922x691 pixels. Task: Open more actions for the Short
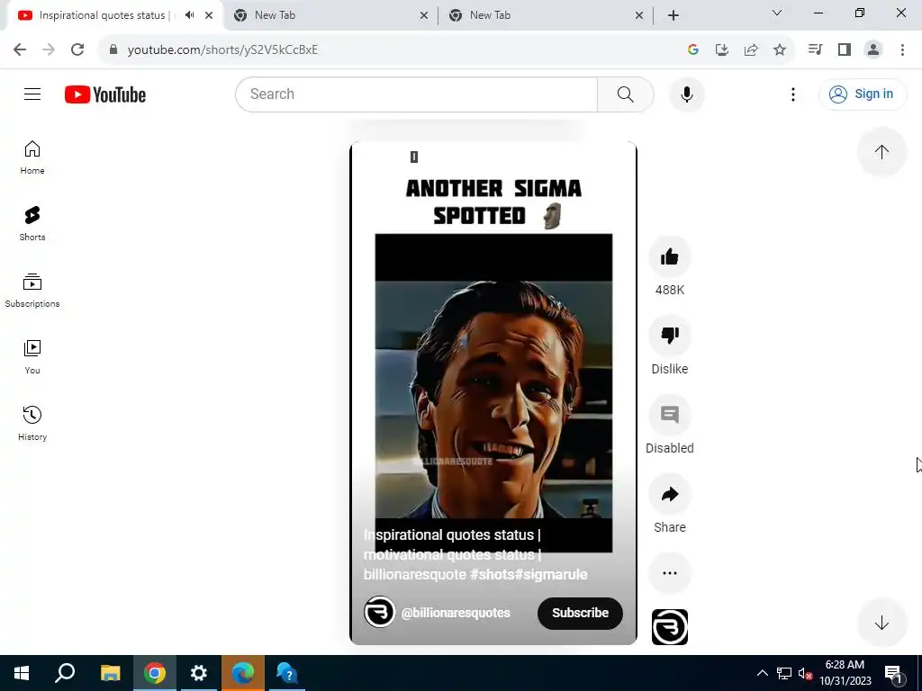click(670, 573)
